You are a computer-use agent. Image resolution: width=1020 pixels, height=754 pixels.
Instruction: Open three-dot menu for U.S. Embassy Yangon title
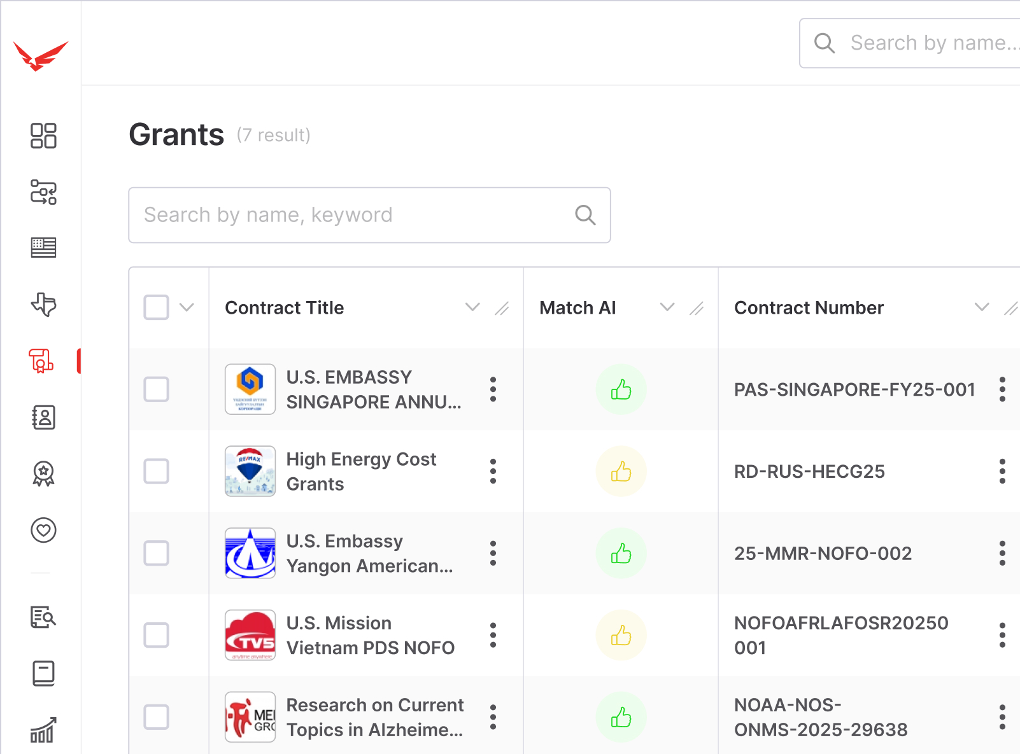coord(493,554)
